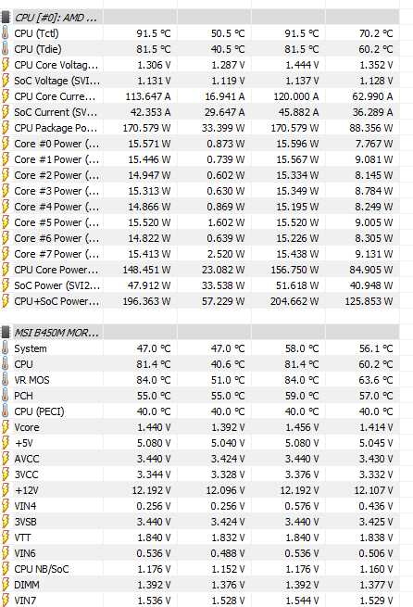Click the lightning icon beside SoC Power
This screenshot has height=607, width=413.
click(5, 285)
